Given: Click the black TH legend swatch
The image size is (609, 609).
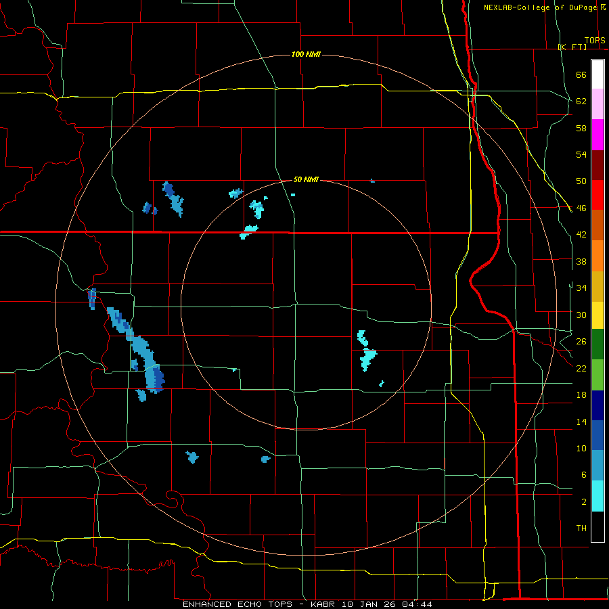Looking at the screenshot, I should click(597, 526).
